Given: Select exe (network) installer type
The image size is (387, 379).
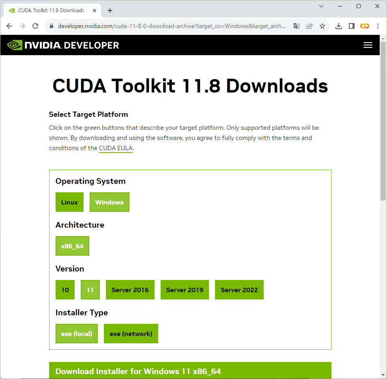Looking at the screenshot, I should 131,334.
